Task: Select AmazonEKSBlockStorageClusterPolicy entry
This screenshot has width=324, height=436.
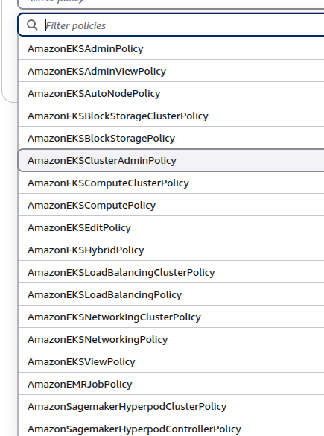Action: tap(171, 116)
